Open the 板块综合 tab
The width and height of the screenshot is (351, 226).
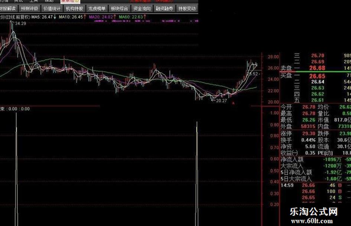tap(120, 9)
